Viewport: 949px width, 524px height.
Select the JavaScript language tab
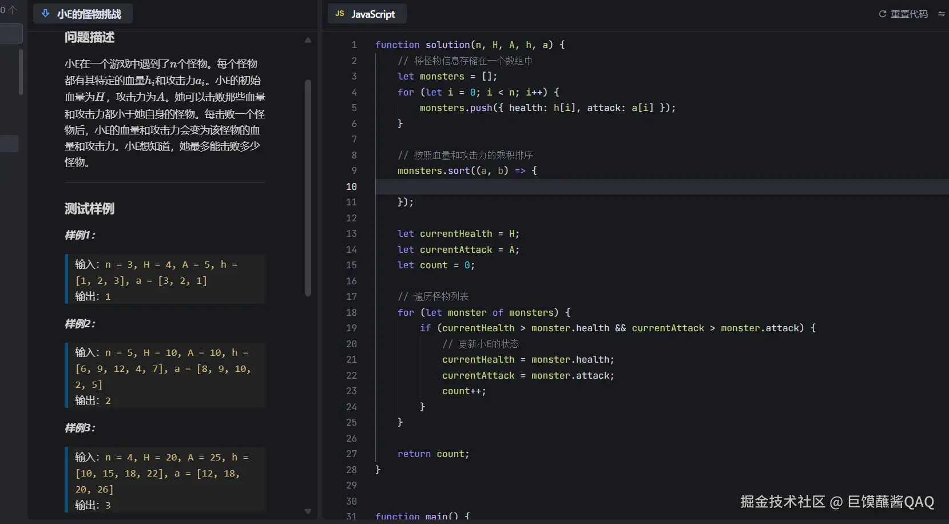pyautogui.click(x=372, y=14)
